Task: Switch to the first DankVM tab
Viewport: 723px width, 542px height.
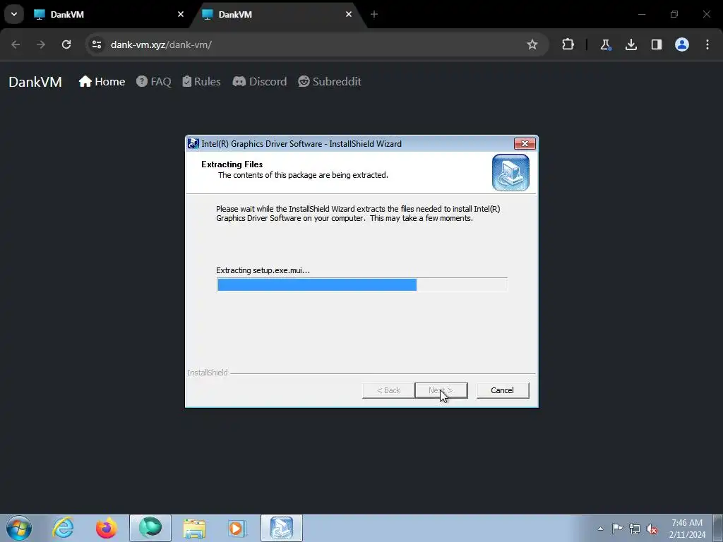Action: pyautogui.click(x=109, y=14)
